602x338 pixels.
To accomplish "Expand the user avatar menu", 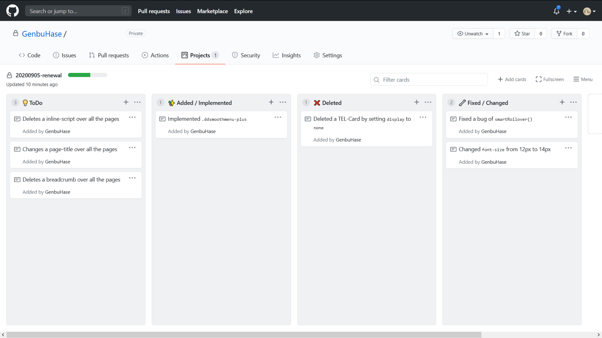I will pos(589,11).
